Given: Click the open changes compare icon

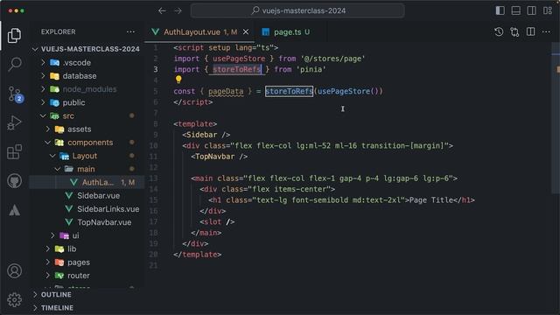Looking at the screenshot, I should click(x=514, y=31).
